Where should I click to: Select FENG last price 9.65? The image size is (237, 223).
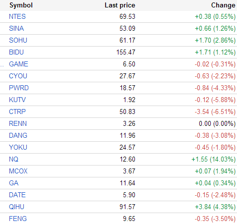(129, 219)
